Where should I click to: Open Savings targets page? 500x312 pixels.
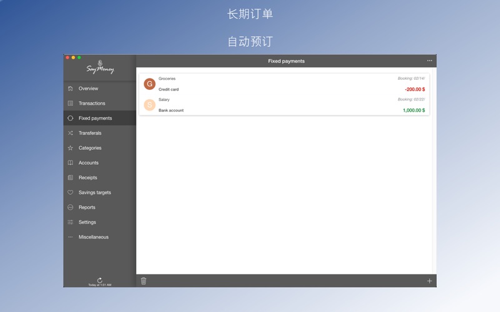click(100, 192)
